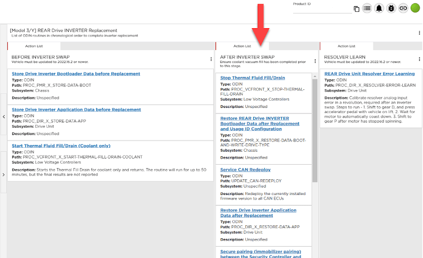Click the green connection status indicator
Screen dimensions: 423x258
pyautogui.click(x=415, y=8)
